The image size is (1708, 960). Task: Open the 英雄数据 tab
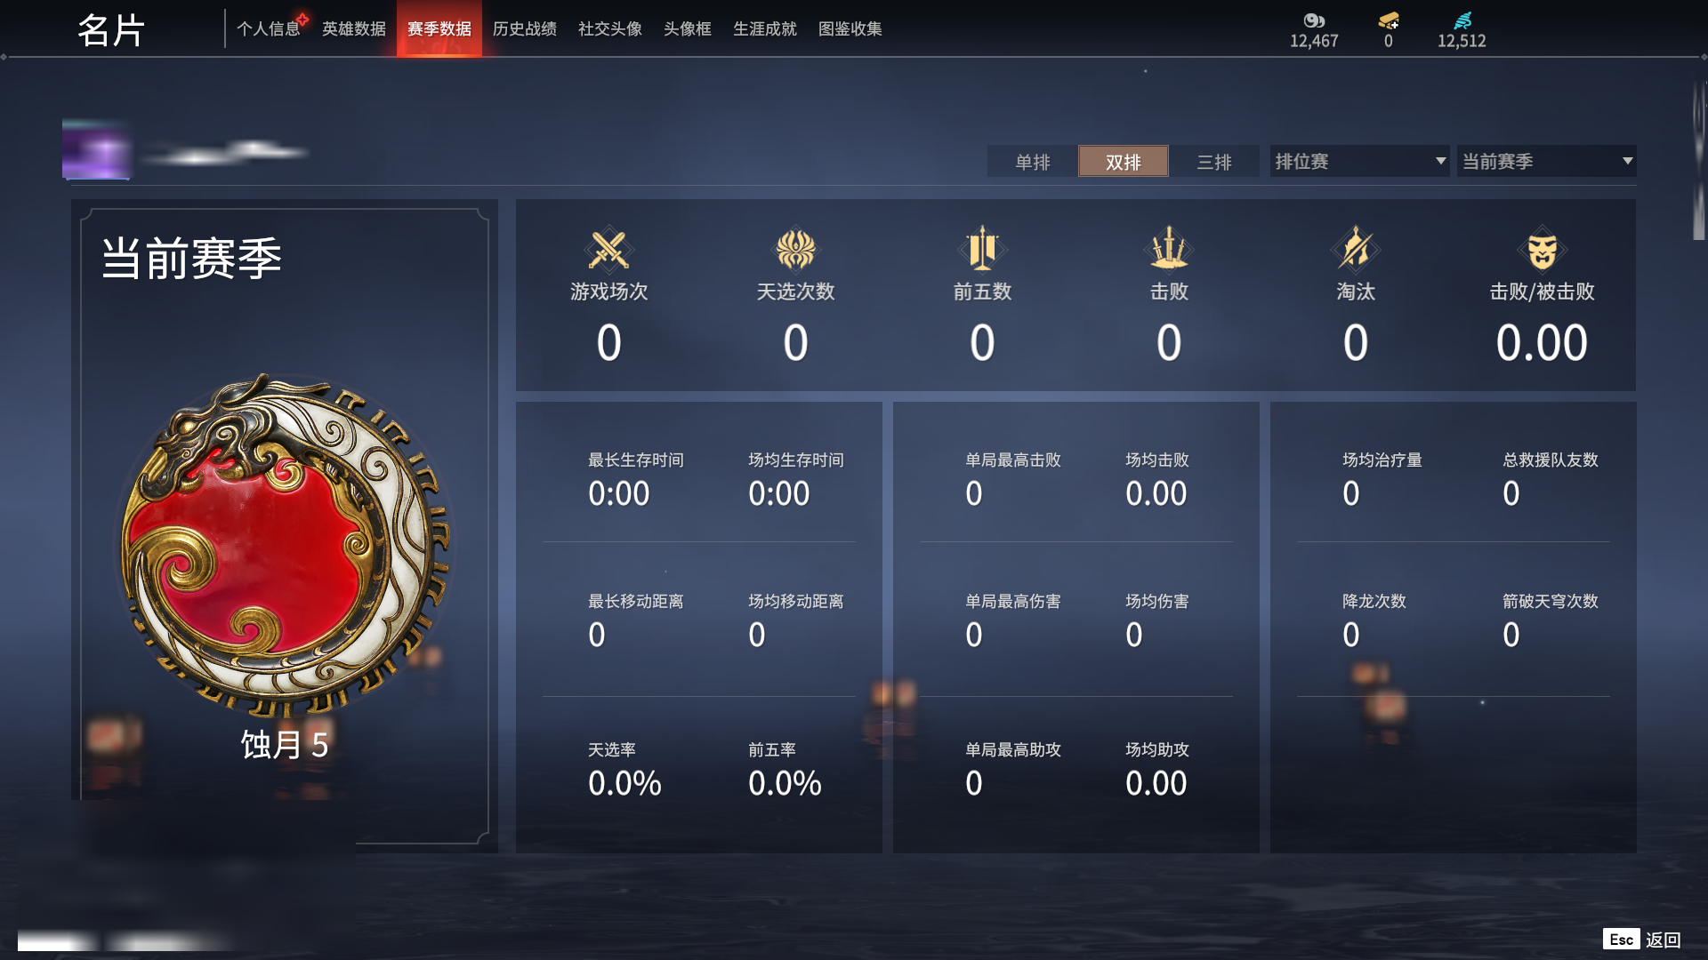coord(354,28)
